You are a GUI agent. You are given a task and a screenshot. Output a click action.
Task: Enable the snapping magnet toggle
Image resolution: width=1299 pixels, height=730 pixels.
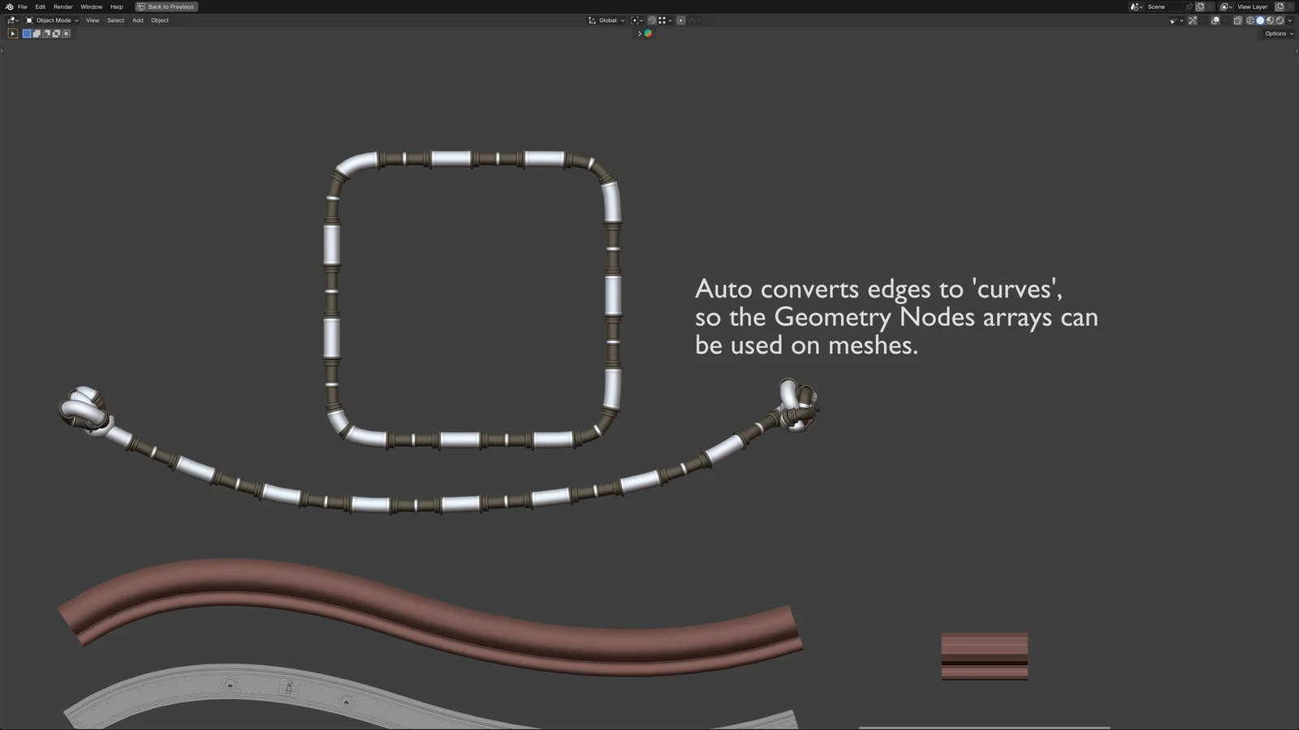click(652, 20)
